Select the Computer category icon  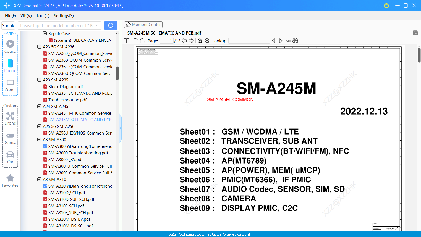tap(10, 85)
